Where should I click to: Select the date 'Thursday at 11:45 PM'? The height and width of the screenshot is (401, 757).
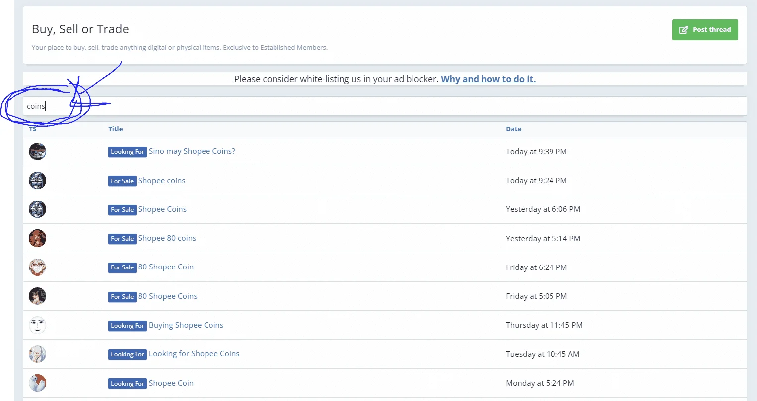coord(544,325)
